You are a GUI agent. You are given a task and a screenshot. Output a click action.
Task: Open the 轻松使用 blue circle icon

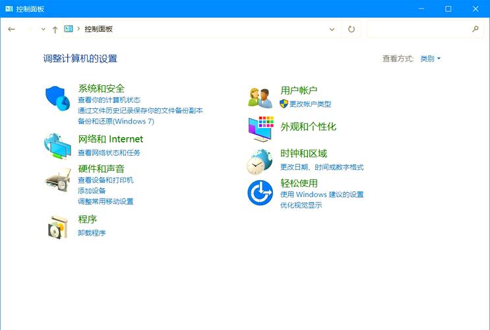coord(260,193)
